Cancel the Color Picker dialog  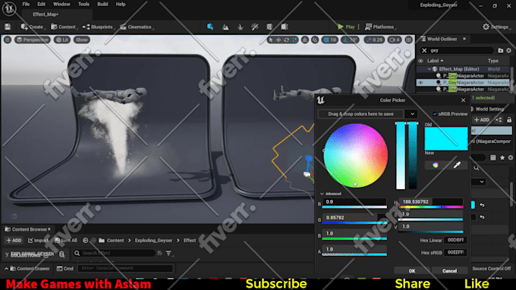coord(449,270)
